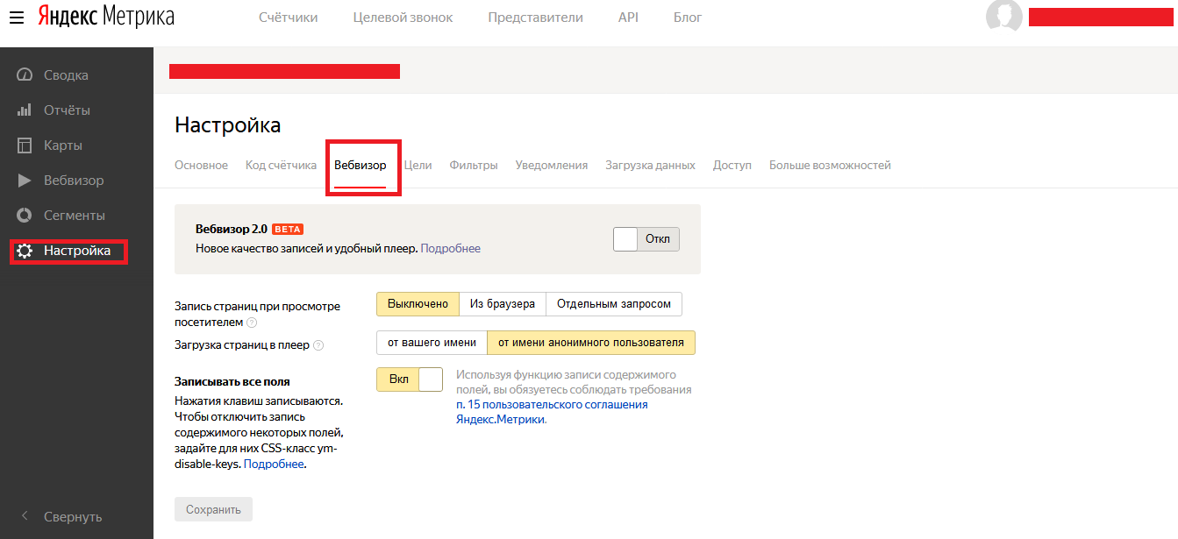The height and width of the screenshot is (539, 1178).
Task: Open the user avatar icon
Action: tap(1004, 17)
